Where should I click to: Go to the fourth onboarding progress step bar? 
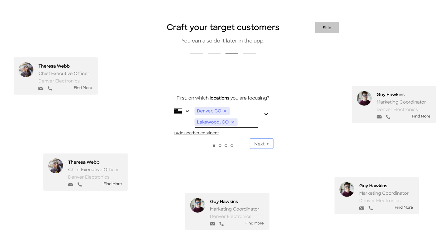tap(249, 53)
